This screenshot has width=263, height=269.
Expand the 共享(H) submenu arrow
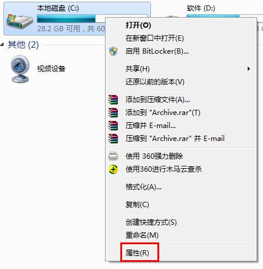(x=249, y=69)
